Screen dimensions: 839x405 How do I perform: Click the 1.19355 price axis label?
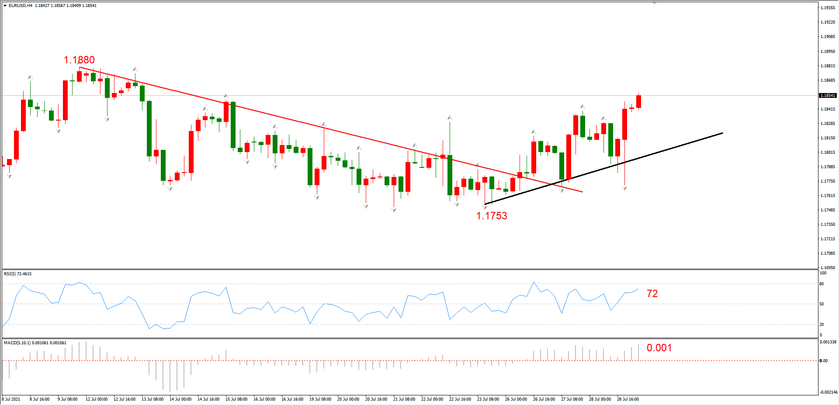828,8
